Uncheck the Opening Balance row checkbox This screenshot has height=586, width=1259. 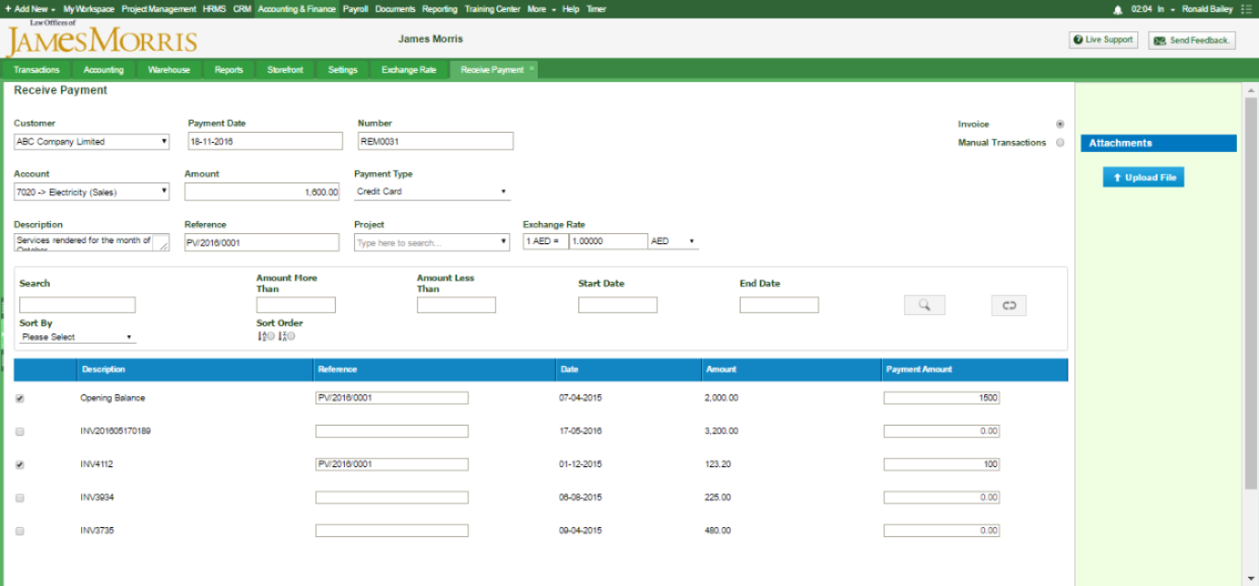pyautogui.click(x=20, y=398)
